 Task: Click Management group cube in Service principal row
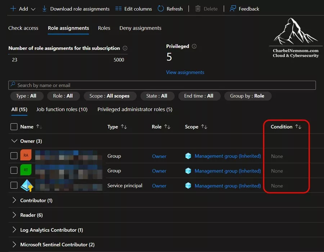pyautogui.click(x=188, y=185)
